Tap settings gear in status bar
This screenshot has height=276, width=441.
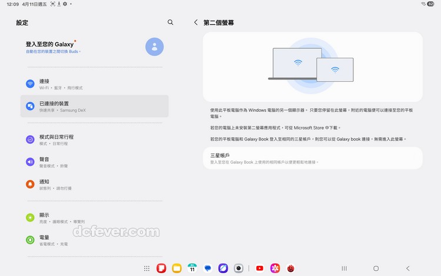65,4
